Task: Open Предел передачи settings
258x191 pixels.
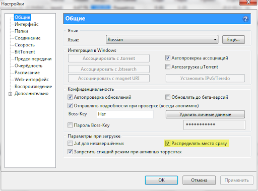Action: click(33, 59)
